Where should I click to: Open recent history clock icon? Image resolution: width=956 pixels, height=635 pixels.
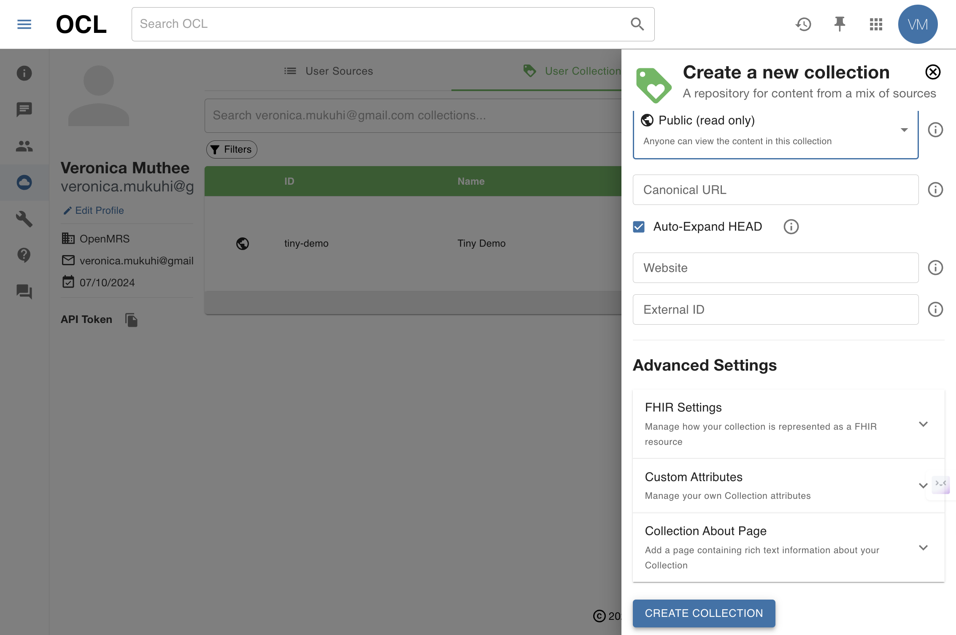pos(803,24)
